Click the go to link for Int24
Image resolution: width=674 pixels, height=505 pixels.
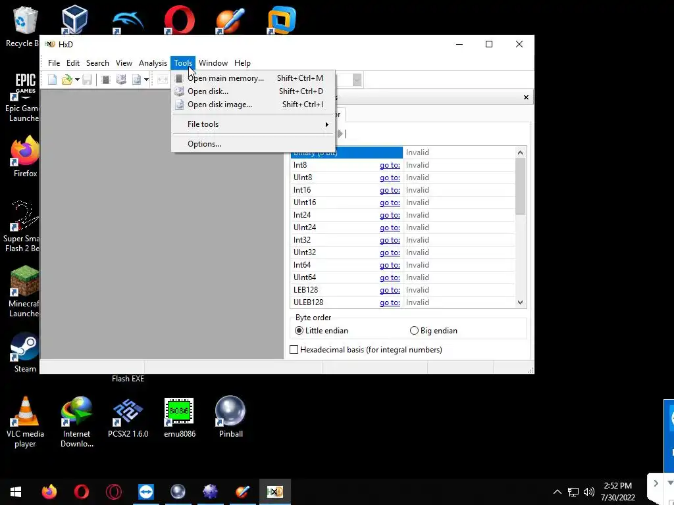point(390,215)
